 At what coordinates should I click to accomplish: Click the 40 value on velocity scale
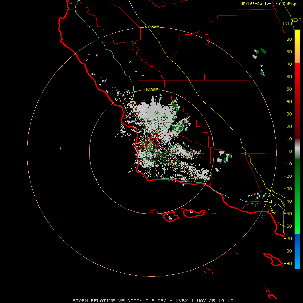pos(289,101)
